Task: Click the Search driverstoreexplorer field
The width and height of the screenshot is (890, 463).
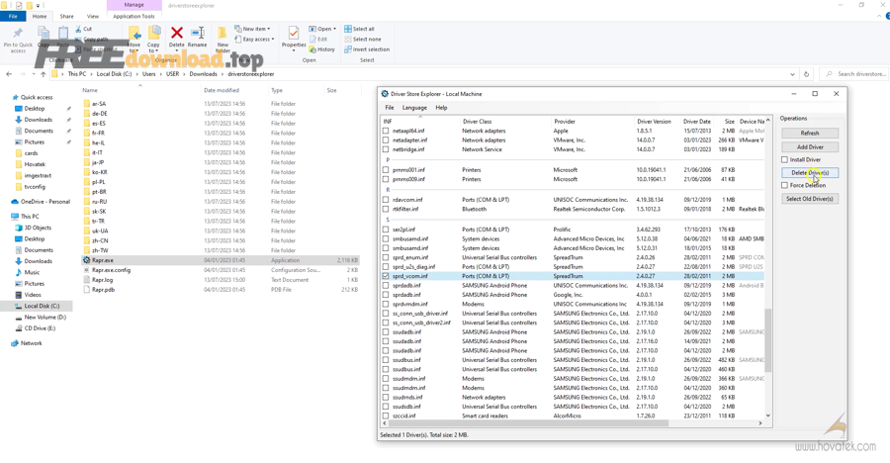Action: pos(852,74)
